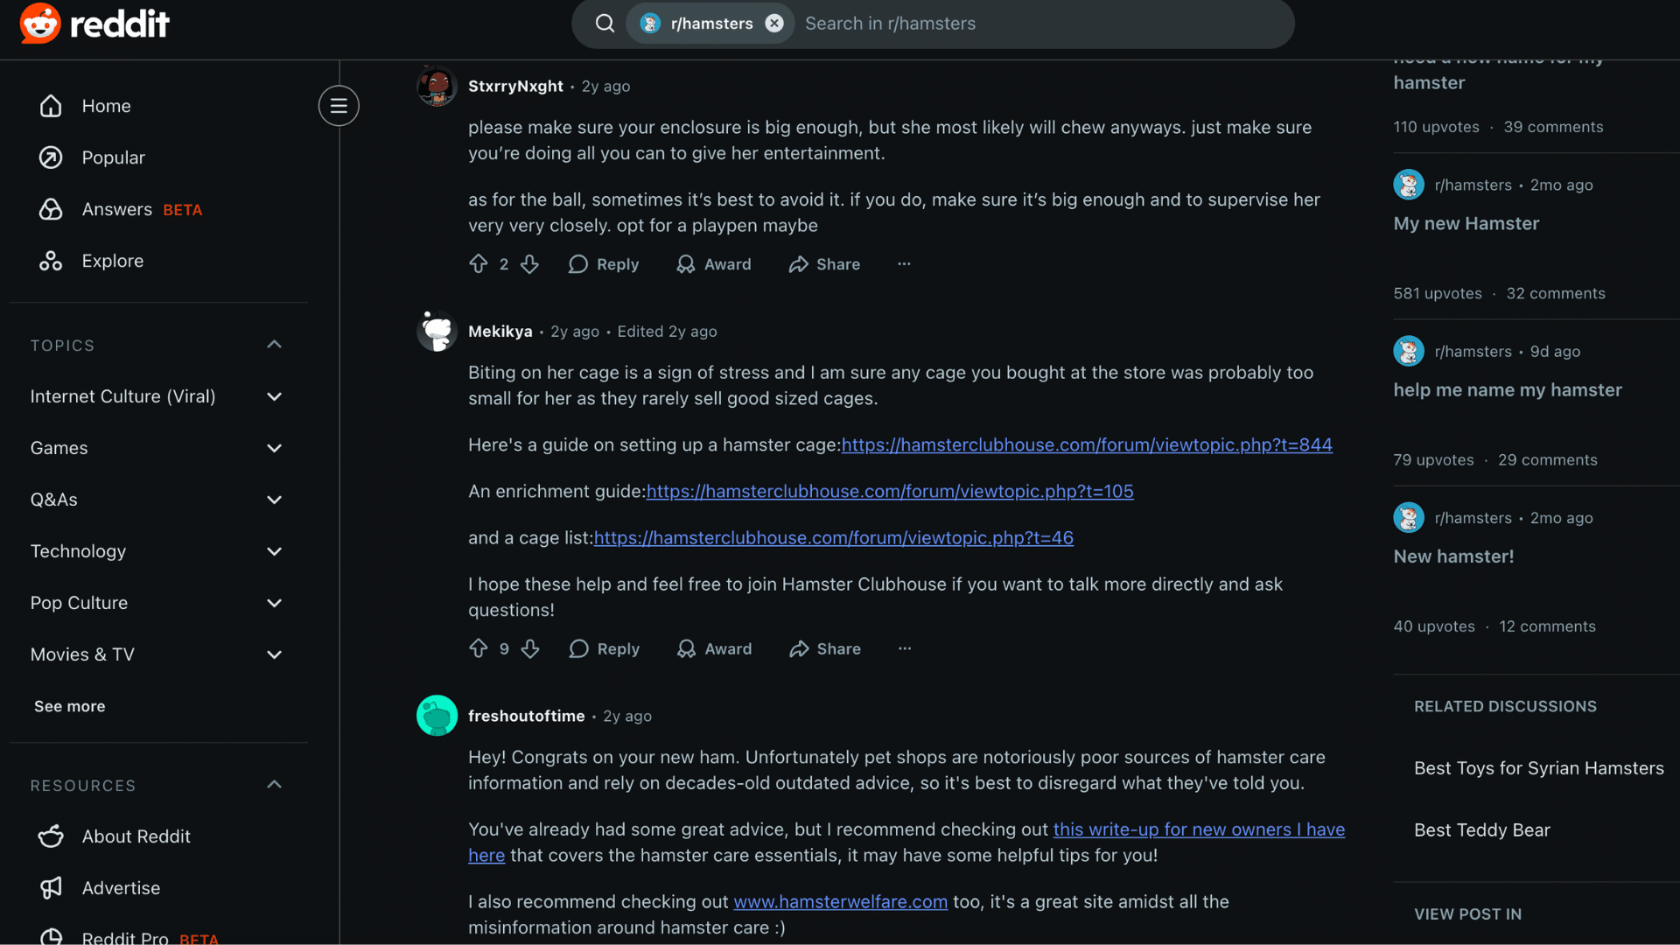Collapse the sidebar navigation menu button
This screenshot has height=945, width=1680.
[x=339, y=106]
